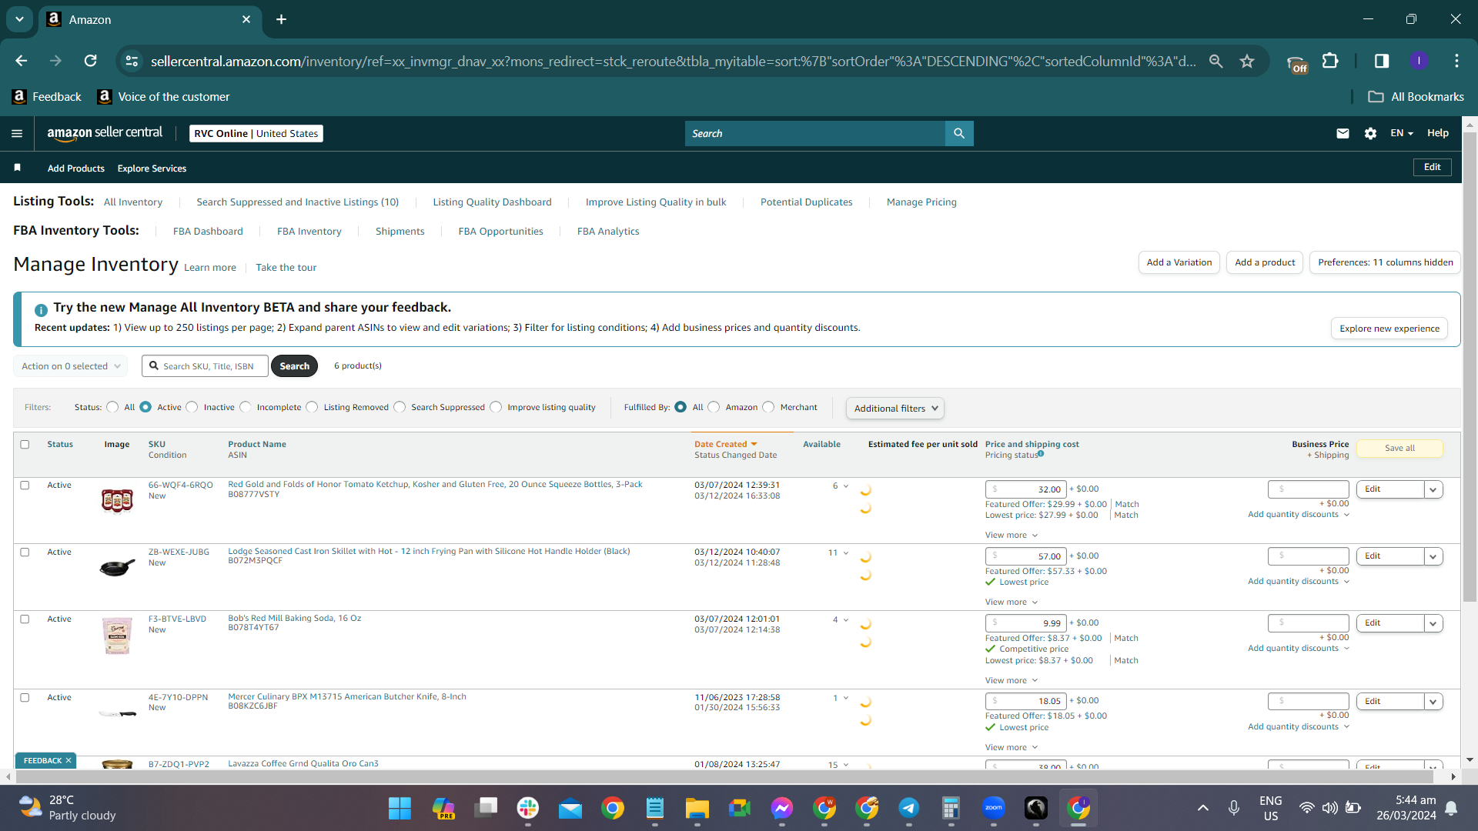
Task: Expand Add quantity discounts for Lodge Skillet
Action: click(1299, 581)
